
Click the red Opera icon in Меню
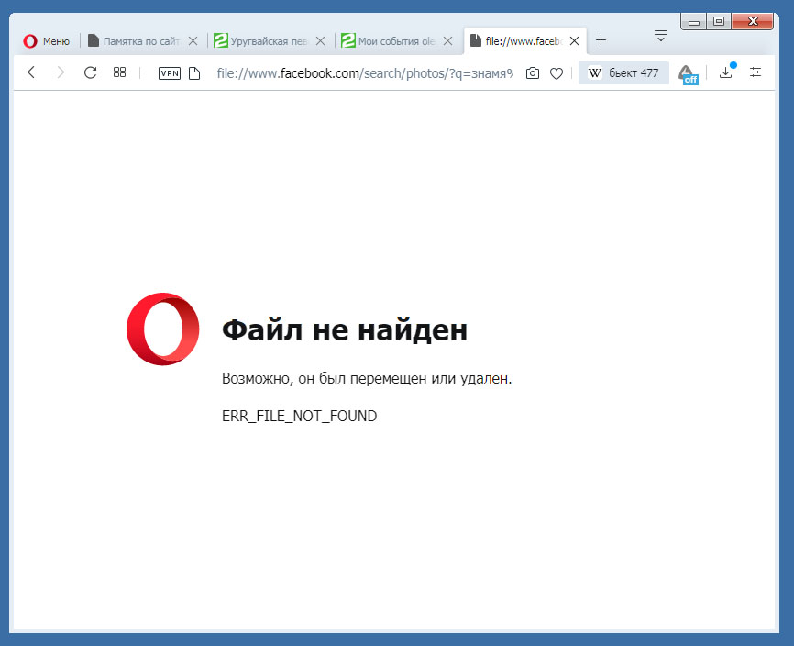pos(30,41)
